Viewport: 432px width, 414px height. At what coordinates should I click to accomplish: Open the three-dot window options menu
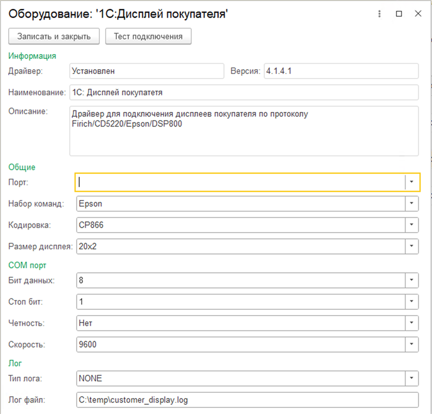pos(379,14)
